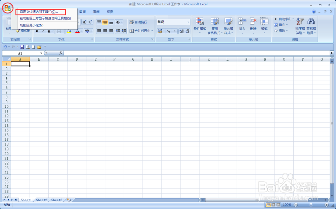Open the 格式 cells format menu
Image resolution: width=336 pixels, height=209 pixels.
coord(264,26)
